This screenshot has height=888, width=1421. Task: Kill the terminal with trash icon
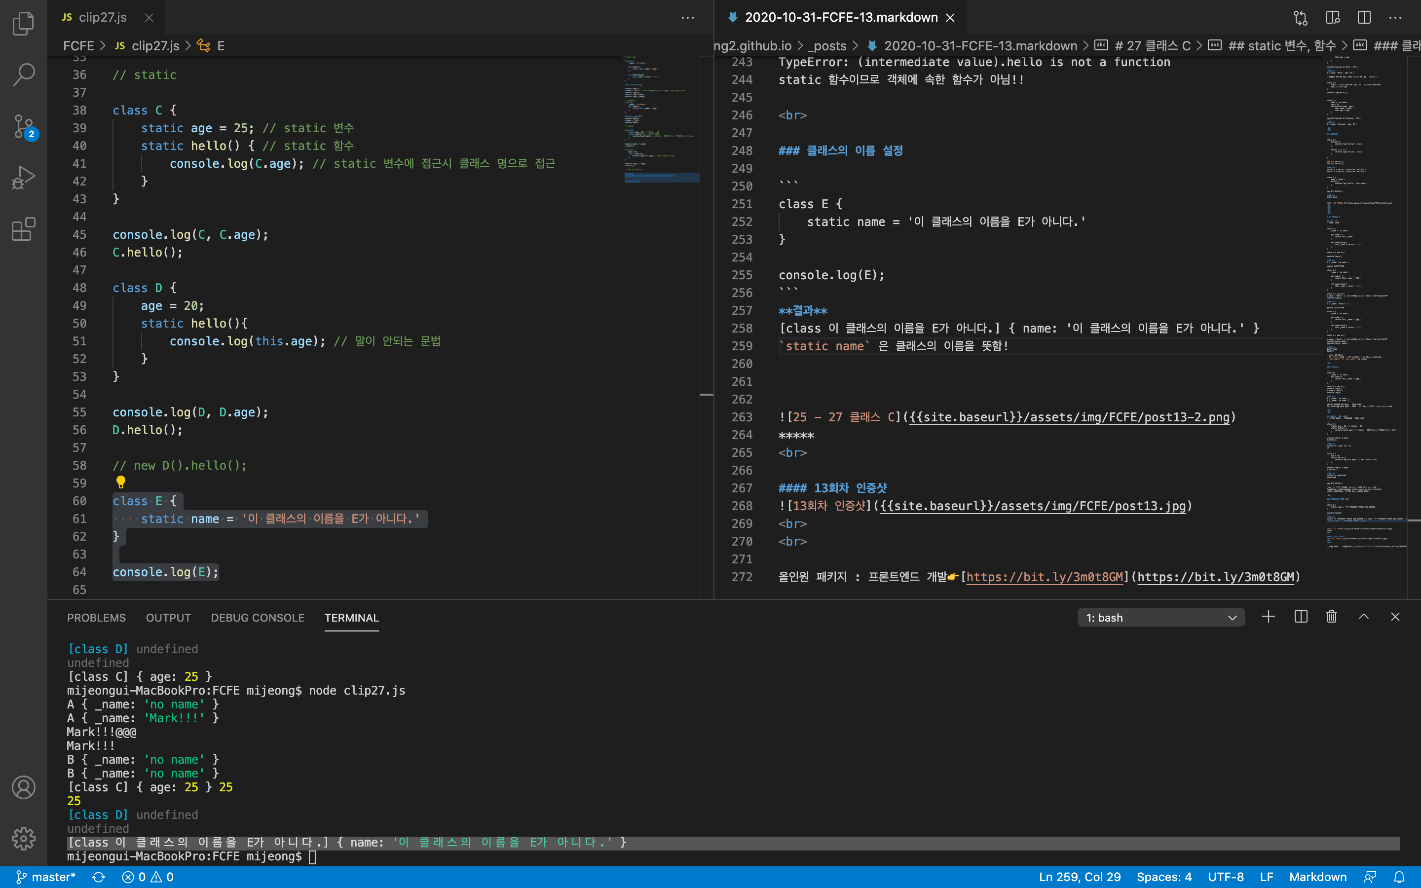[1332, 617]
